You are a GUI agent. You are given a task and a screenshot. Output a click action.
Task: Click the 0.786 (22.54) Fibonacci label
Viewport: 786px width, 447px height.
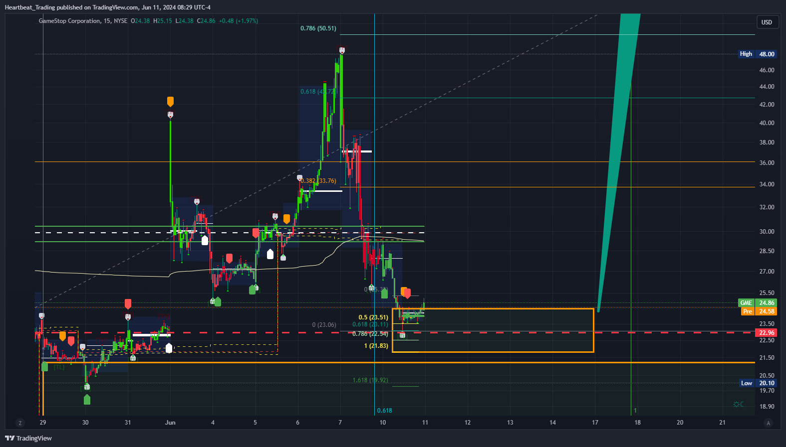(x=370, y=334)
